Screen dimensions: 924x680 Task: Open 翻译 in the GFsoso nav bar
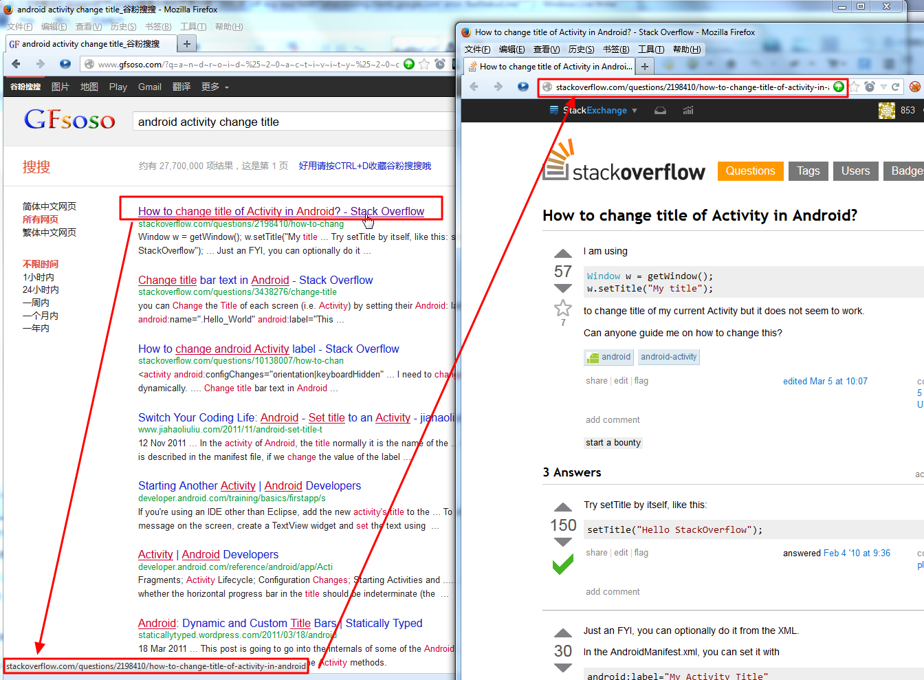point(181,87)
